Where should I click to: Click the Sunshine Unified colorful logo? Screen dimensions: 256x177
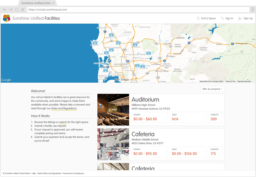tap(7, 18)
